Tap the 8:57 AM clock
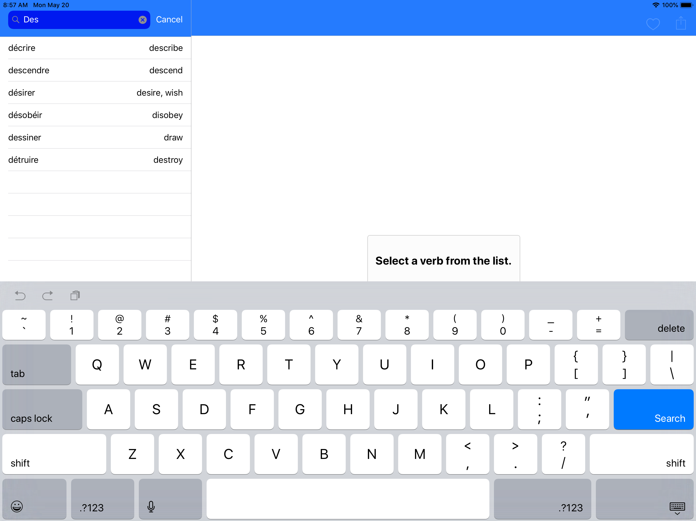Screen dimensions: 696x521 [x=16, y=5]
